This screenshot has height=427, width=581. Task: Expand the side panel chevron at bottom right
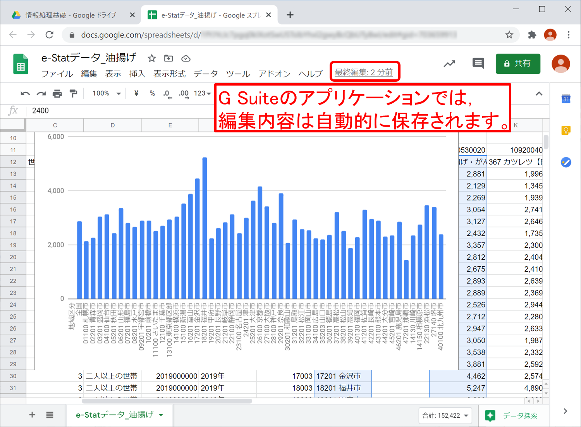tap(566, 411)
